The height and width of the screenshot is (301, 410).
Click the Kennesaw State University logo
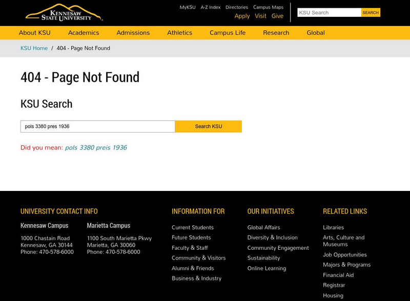pos(64,12)
